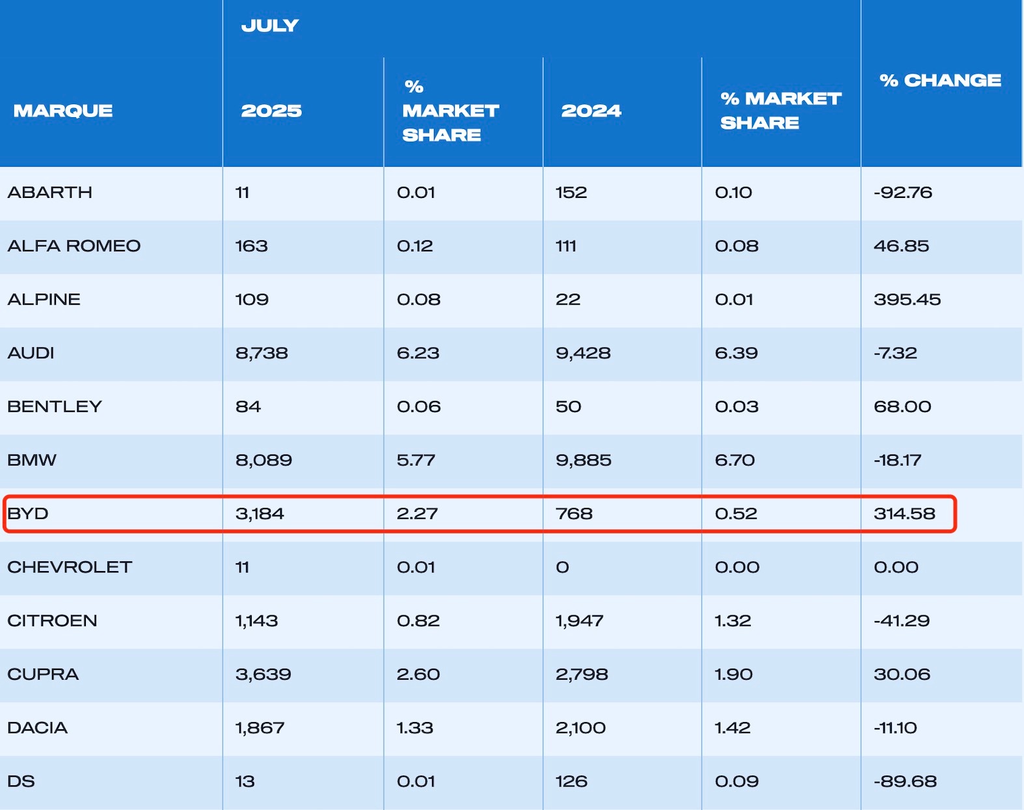Click Cupra's 2,798 2024 figure
Viewport: 1024px width, 810px height.
pyautogui.click(x=582, y=674)
